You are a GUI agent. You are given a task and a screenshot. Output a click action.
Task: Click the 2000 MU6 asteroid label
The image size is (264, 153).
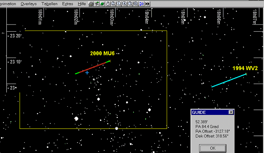[x=102, y=54]
